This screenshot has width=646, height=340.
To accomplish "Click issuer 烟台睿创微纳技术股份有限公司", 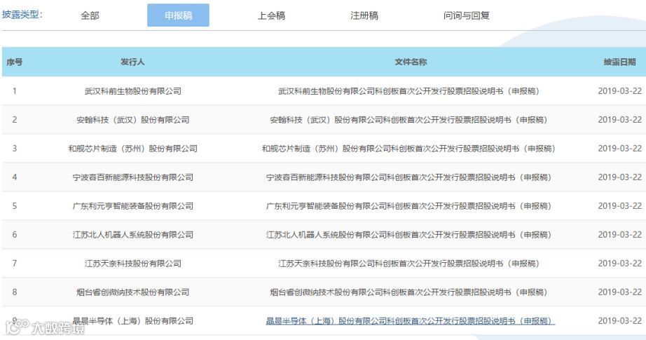I will (x=132, y=292).
